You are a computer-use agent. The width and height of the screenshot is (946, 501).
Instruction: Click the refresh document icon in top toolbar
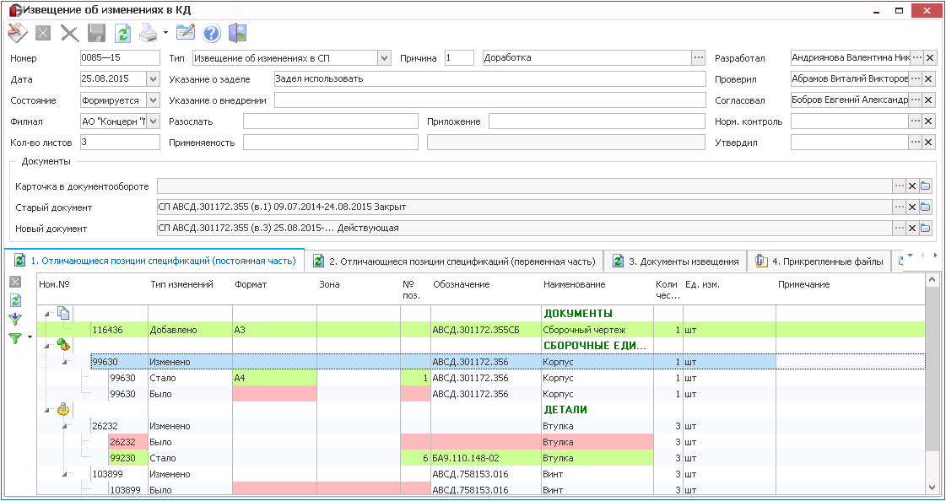click(x=123, y=33)
